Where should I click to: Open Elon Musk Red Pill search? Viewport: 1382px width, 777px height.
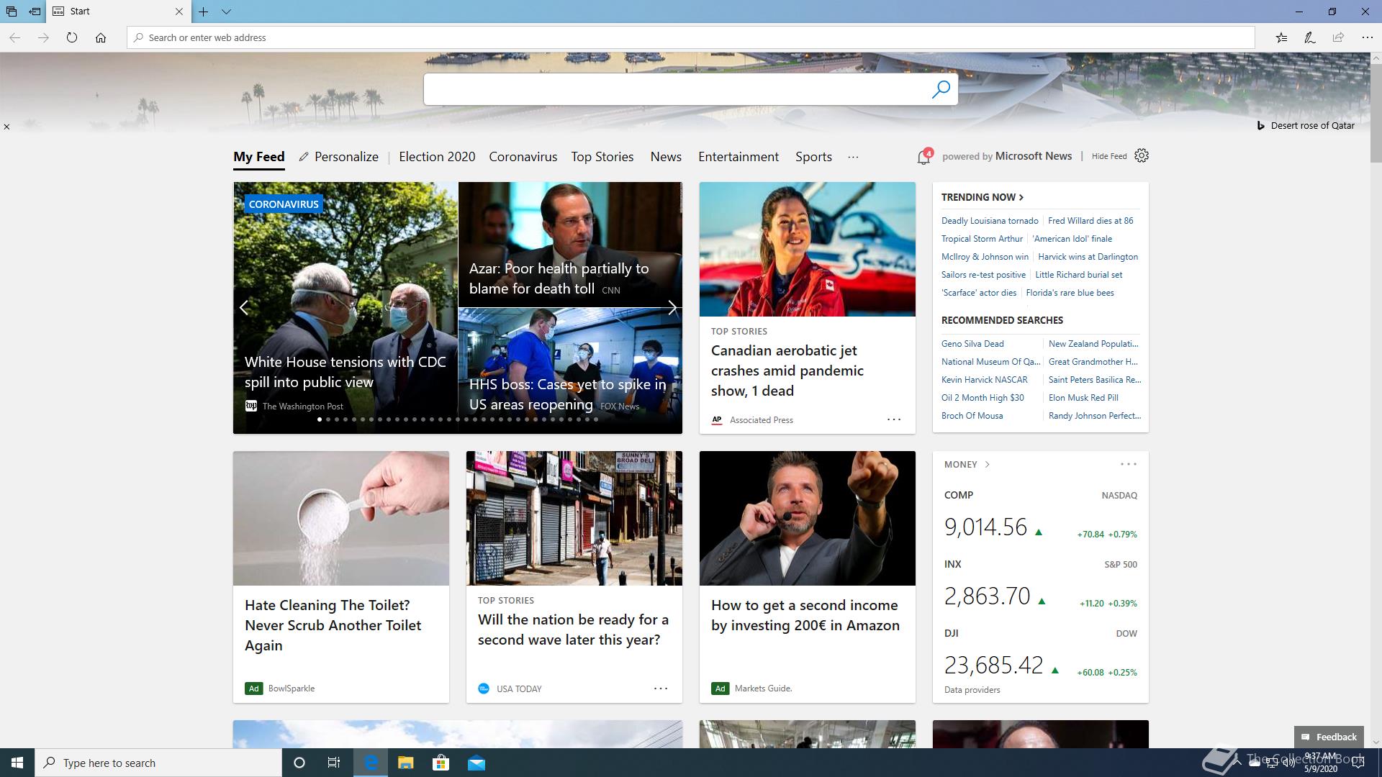1083,398
